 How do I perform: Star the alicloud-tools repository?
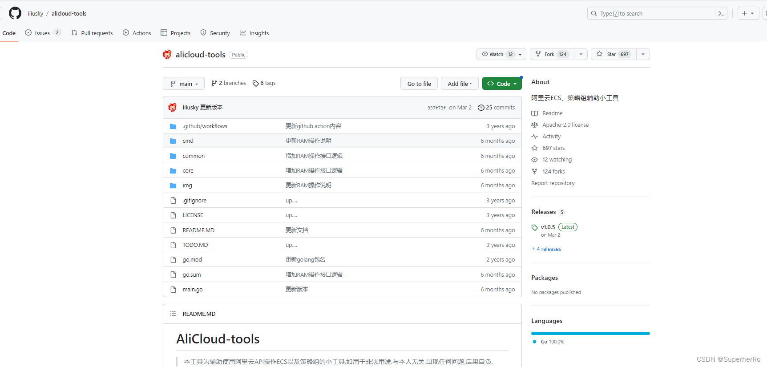tap(614, 54)
